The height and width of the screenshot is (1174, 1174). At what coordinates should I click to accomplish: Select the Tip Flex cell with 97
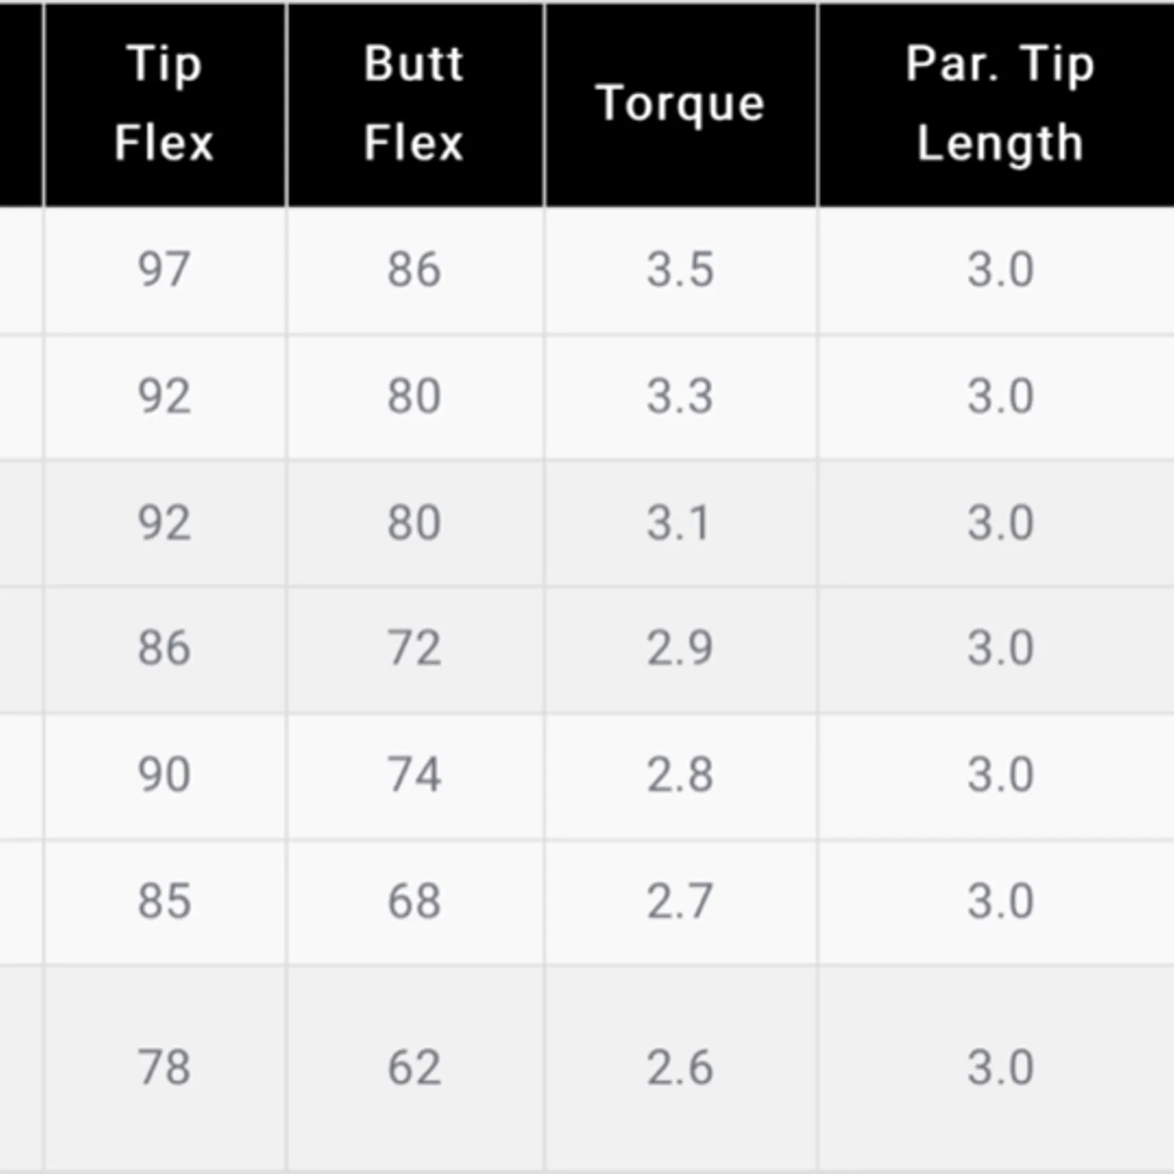(x=164, y=269)
